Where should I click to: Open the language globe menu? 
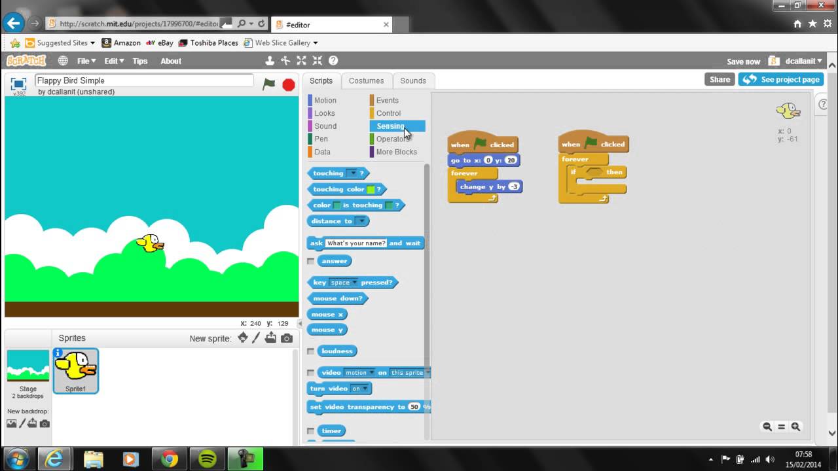click(63, 61)
